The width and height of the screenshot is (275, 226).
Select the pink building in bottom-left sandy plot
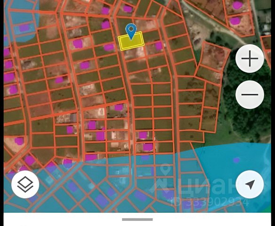click(x=19, y=141)
